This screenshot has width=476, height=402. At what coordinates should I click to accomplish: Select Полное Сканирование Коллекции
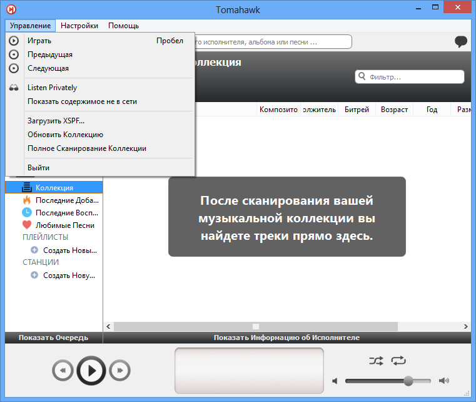[100, 148]
